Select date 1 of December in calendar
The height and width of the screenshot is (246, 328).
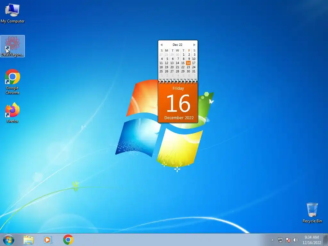(x=184, y=54)
